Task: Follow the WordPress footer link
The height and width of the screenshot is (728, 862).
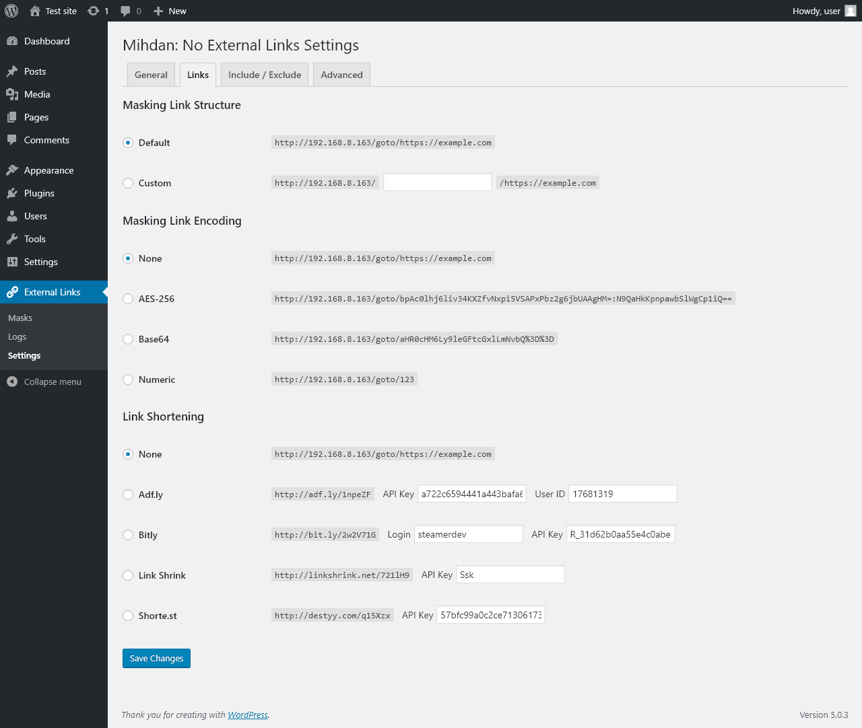Action: 248,715
